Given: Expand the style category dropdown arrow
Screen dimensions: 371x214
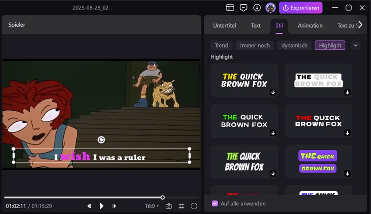Looking at the screenshot, I should (356, 45).
